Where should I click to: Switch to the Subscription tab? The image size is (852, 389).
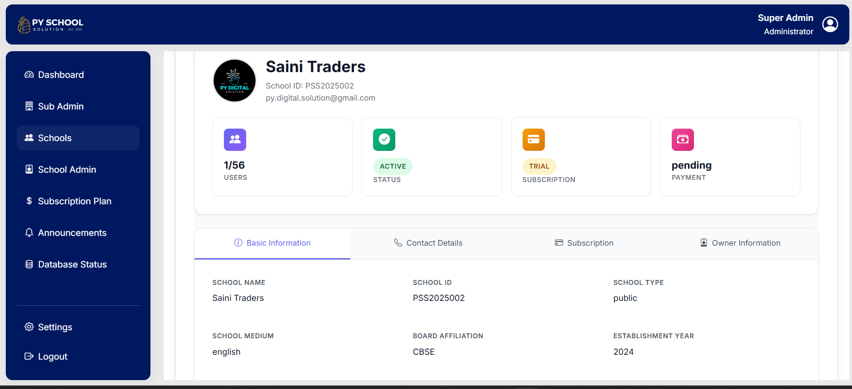click(584, 243)
